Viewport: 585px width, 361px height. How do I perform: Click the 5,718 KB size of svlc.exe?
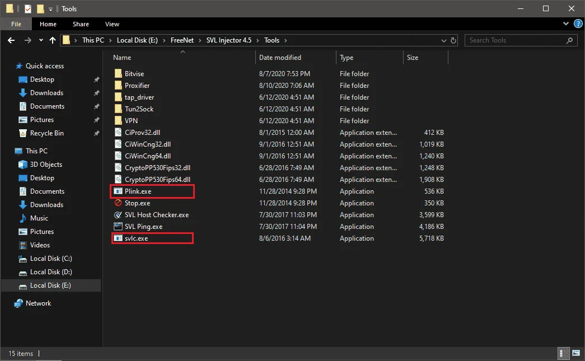pyautogui.click(x=431, y=238)
